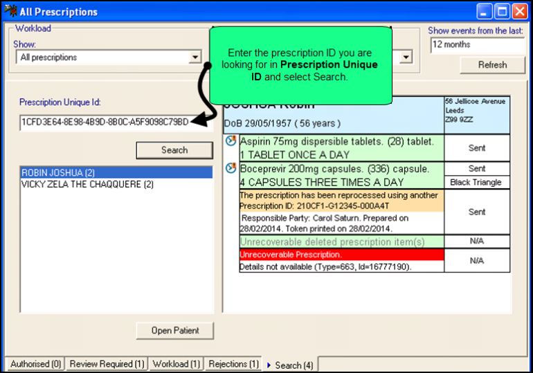Click the icon beside Boceprevir 200mg item

coord(231,168)
